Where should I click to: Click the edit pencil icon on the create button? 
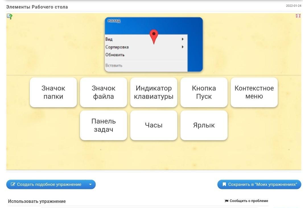[x=13, y=184]
